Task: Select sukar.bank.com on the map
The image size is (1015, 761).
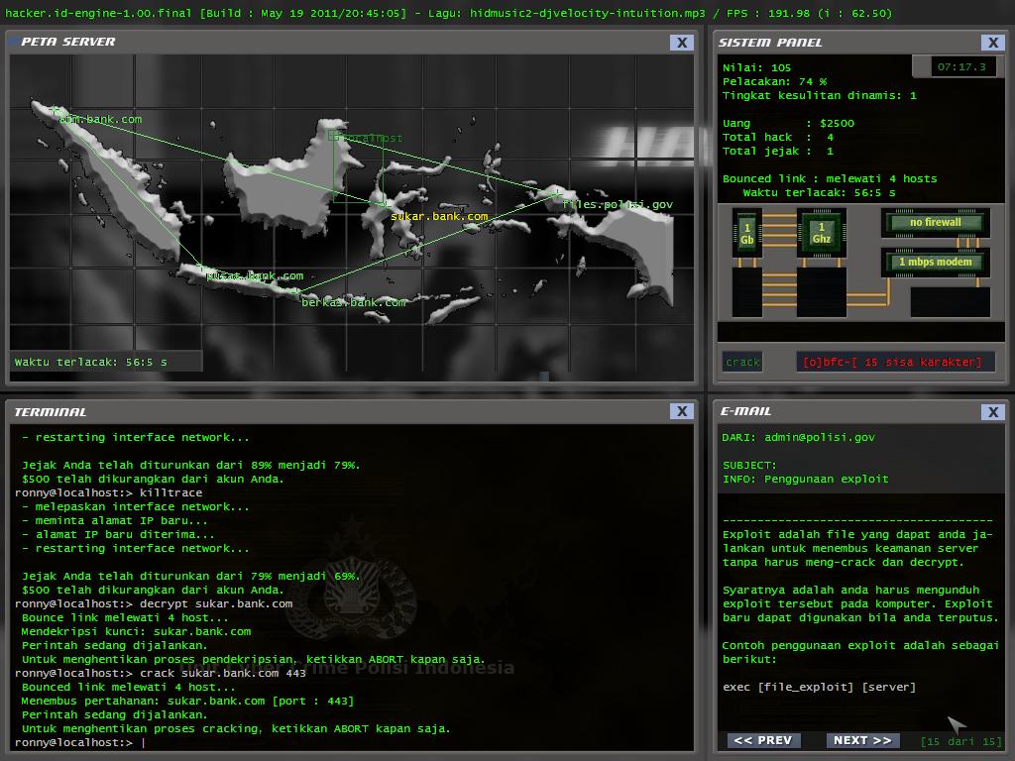Action: (438, 216)
